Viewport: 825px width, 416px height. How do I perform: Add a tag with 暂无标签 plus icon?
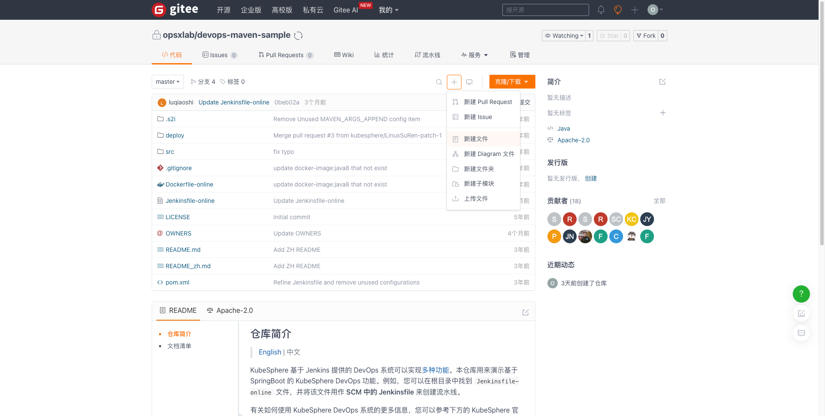(x=663, y=113)
